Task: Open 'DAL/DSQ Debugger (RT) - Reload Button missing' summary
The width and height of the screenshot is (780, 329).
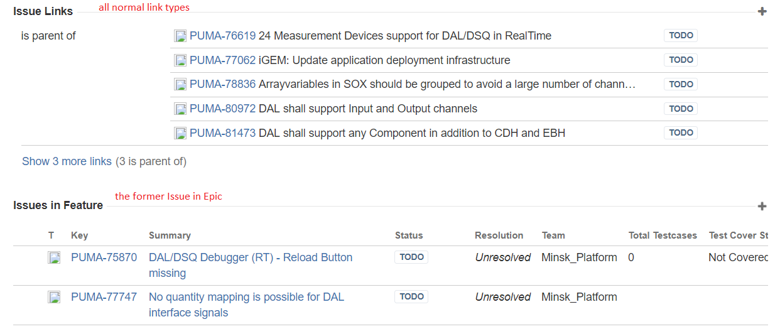Action: pyautogui.click(x=250, y=257)
